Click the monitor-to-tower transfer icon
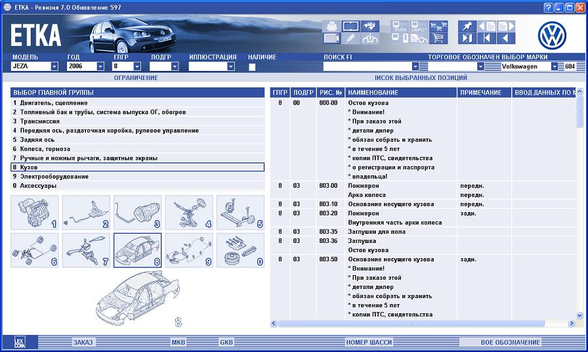 click(x=400, y=38)
